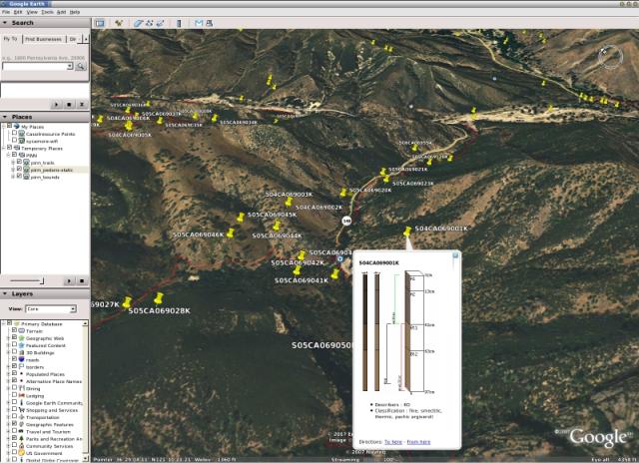Click the print toolbar icon
The width and height of the screenshot is (639, 463).
pyautogui.click(x=211, y=22)
